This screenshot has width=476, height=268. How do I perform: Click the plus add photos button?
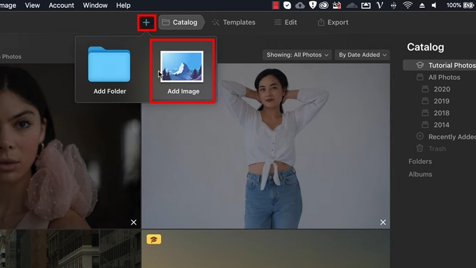coord(146,23)
